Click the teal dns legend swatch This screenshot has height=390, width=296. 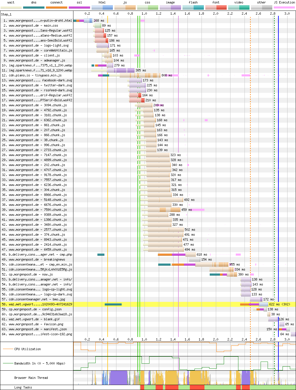coord(34,7)
